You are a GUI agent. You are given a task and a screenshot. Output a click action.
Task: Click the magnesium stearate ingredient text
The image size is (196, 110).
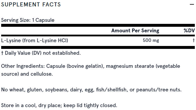pos(130,66)
